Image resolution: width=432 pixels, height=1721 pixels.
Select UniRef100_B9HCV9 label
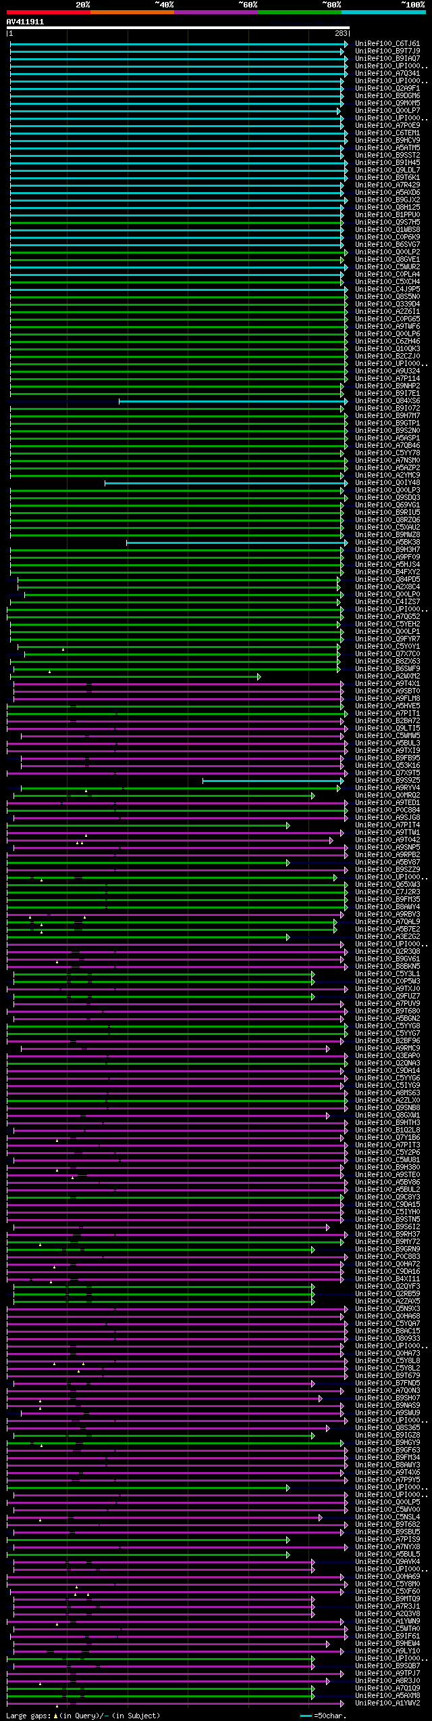(x=387, y=141)
